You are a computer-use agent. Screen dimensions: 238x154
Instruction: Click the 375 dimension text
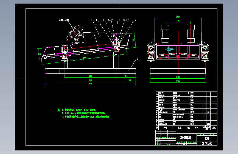click(x=126, y=76)
